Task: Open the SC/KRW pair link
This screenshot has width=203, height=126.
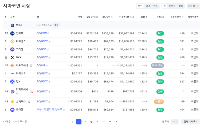Action: click(x=41, y=33)
